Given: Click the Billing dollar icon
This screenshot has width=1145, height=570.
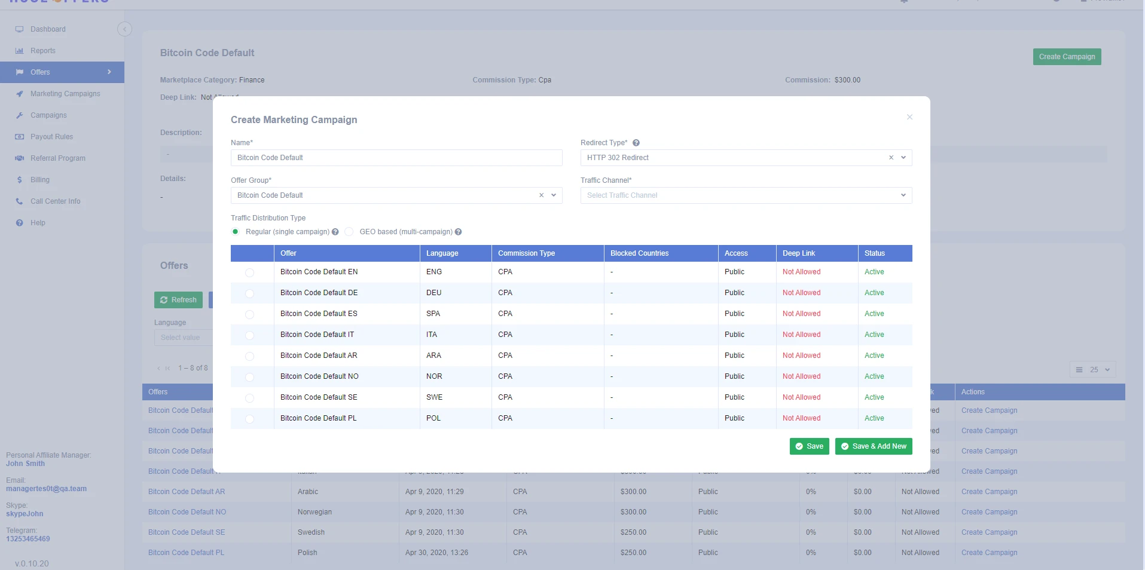Looking at the screenshot, I should 20,180.
